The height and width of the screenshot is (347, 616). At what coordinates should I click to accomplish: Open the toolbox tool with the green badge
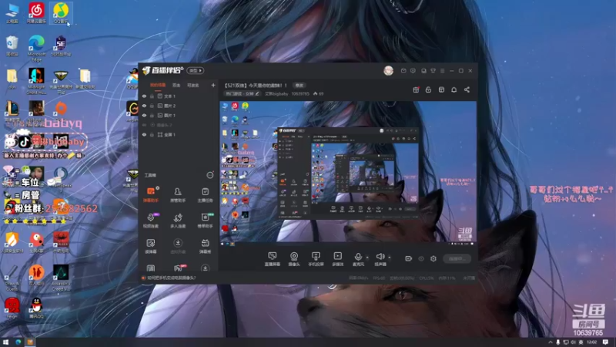click(x=205, y=221)
